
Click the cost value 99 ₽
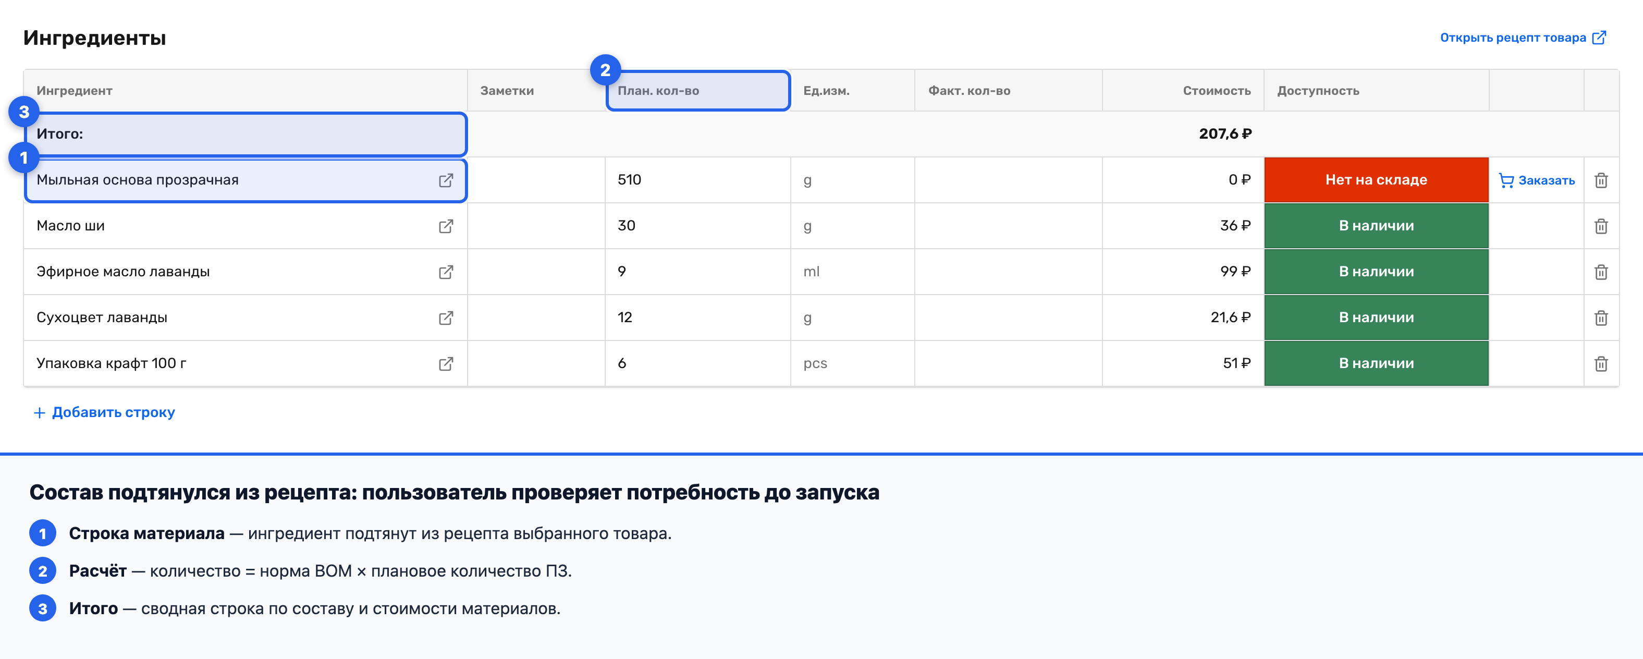pos(1235,272)
